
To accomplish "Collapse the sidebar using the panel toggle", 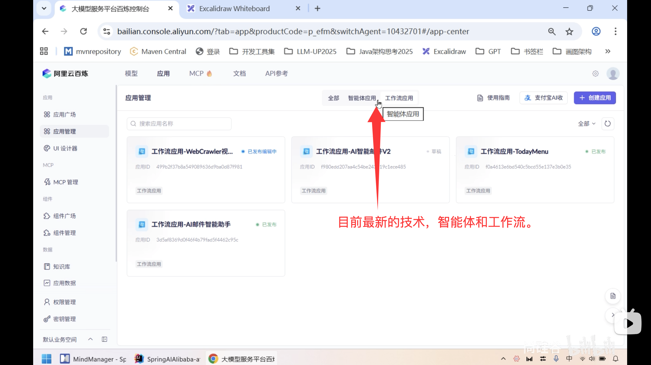I will tap(104, 339).
